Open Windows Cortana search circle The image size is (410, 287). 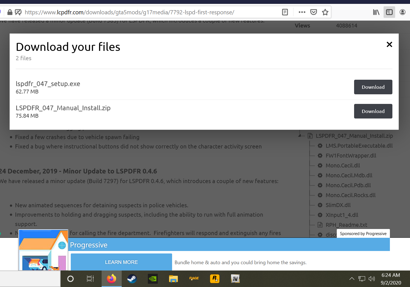[x=70, y=279]
